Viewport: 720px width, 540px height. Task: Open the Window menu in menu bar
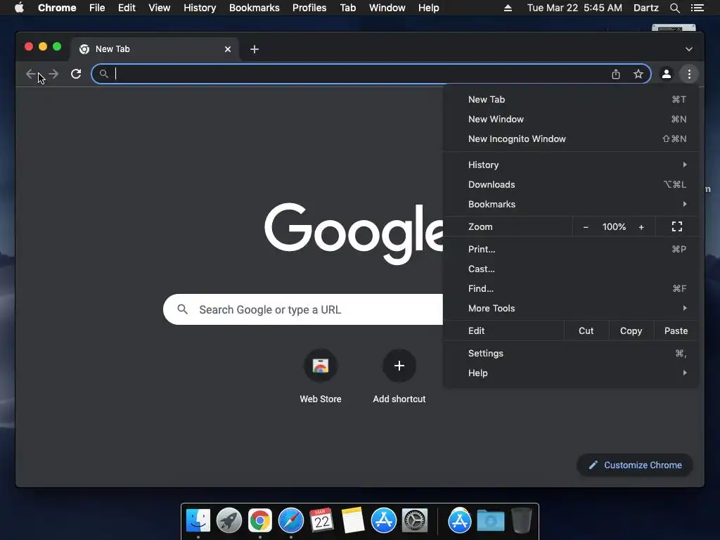click(x=387, y=8)
